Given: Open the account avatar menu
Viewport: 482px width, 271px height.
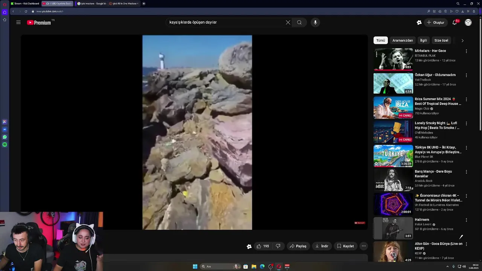Looking at the screenshot, I should click(468, 23).
